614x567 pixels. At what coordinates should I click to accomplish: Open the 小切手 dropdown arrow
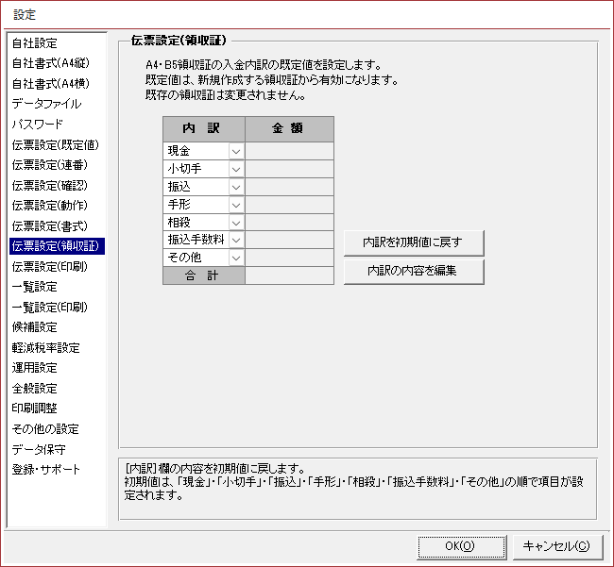(236, 169)
